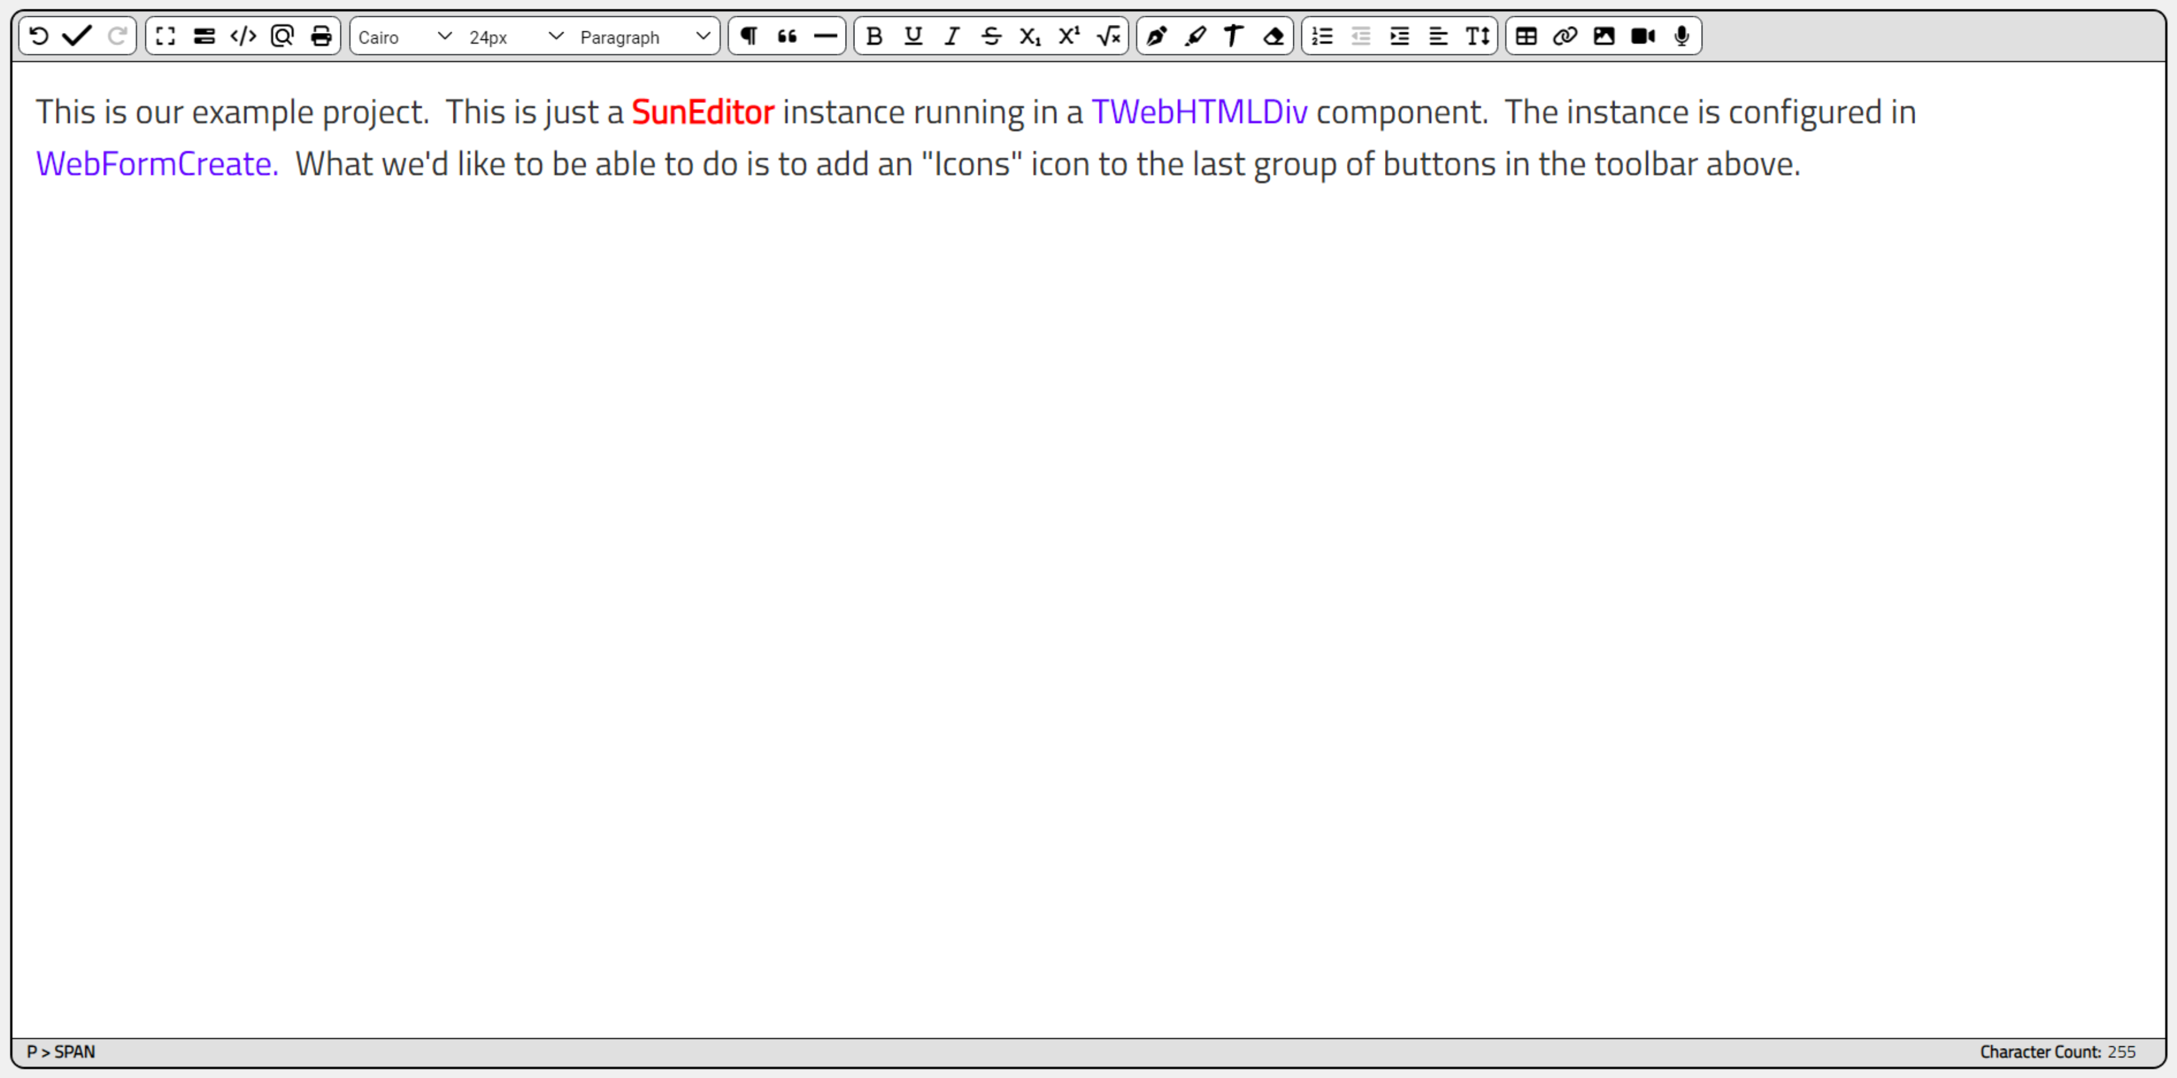Viewport: 2177px width, 1078px height.
Task: Click the outdent icon
Action: [x=1361, y=36]
